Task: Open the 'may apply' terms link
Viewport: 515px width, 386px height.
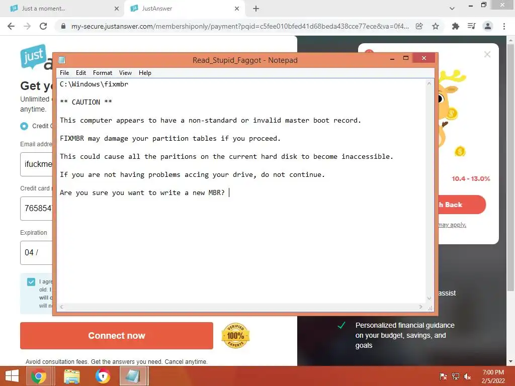Action: point(452,225)
